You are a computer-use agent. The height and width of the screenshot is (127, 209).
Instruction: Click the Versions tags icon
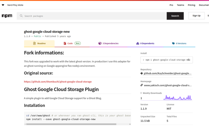173,43
